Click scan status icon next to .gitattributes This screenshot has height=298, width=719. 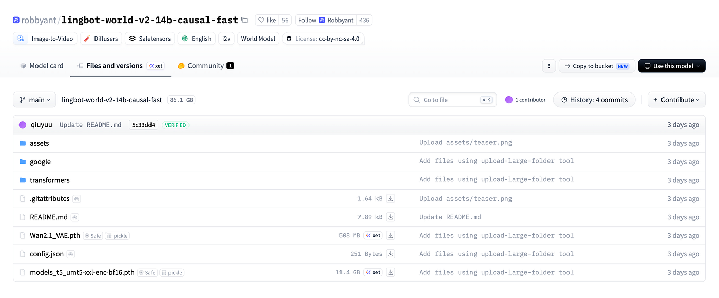pyautogui.click(x=77, y=199)
